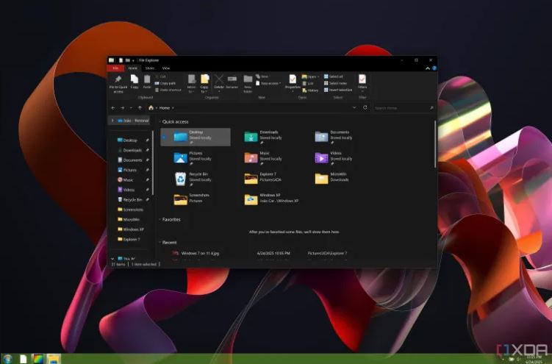
Task: Select the Windows XP folder in sidebar
Action: click(x=133, y=229)
